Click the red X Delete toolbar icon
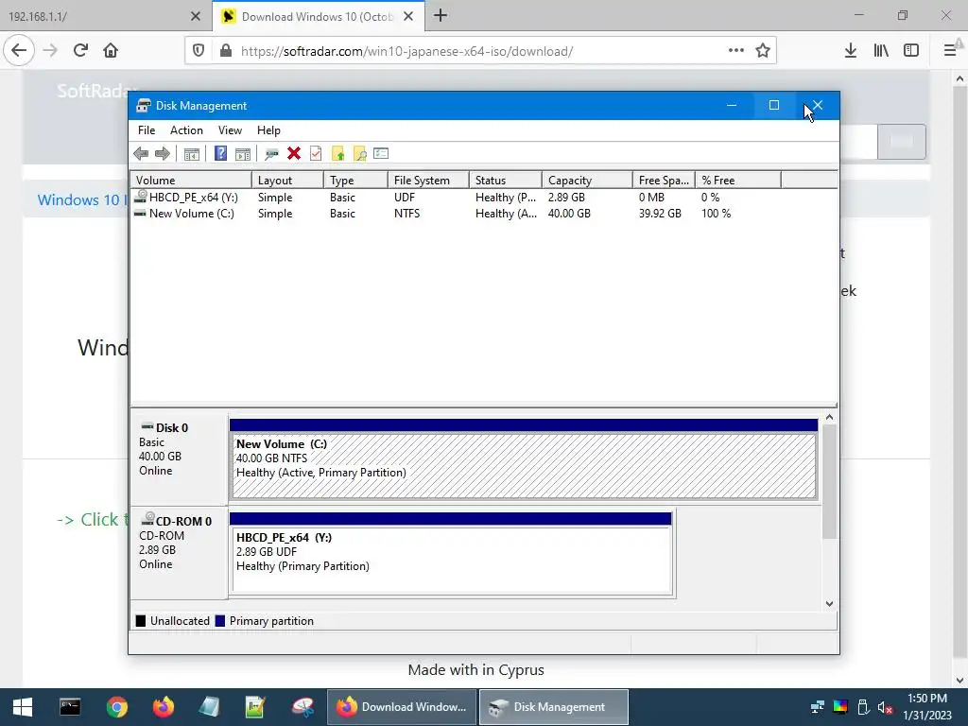Image resolution: width=968 pixels, height=726 pixels. (294, 153)
